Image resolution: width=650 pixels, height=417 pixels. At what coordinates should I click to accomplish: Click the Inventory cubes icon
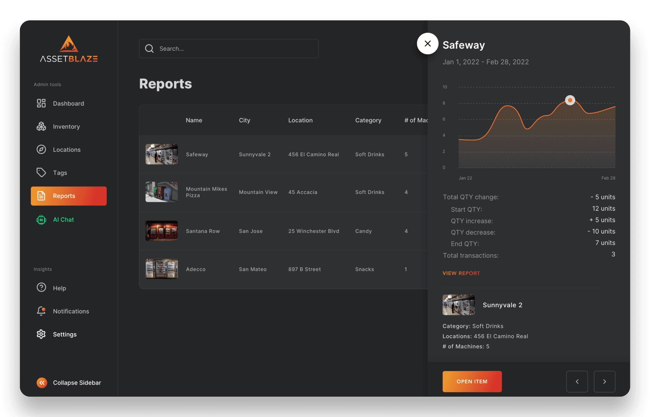pyautogui.click(x=41, y=126)
